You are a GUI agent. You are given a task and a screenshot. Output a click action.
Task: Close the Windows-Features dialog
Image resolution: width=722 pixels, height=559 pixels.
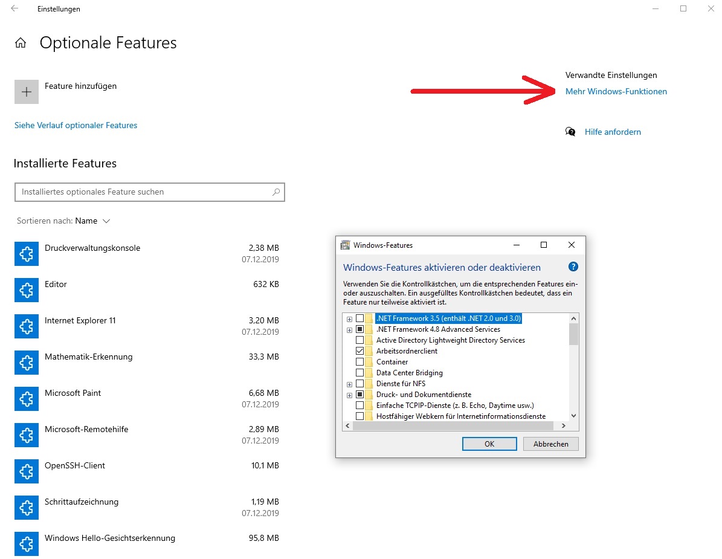pyautogui.click(x=572, y=245)
